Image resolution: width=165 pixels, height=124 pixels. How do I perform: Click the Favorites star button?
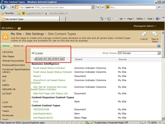pyautogui.click(x=7, y=13)
